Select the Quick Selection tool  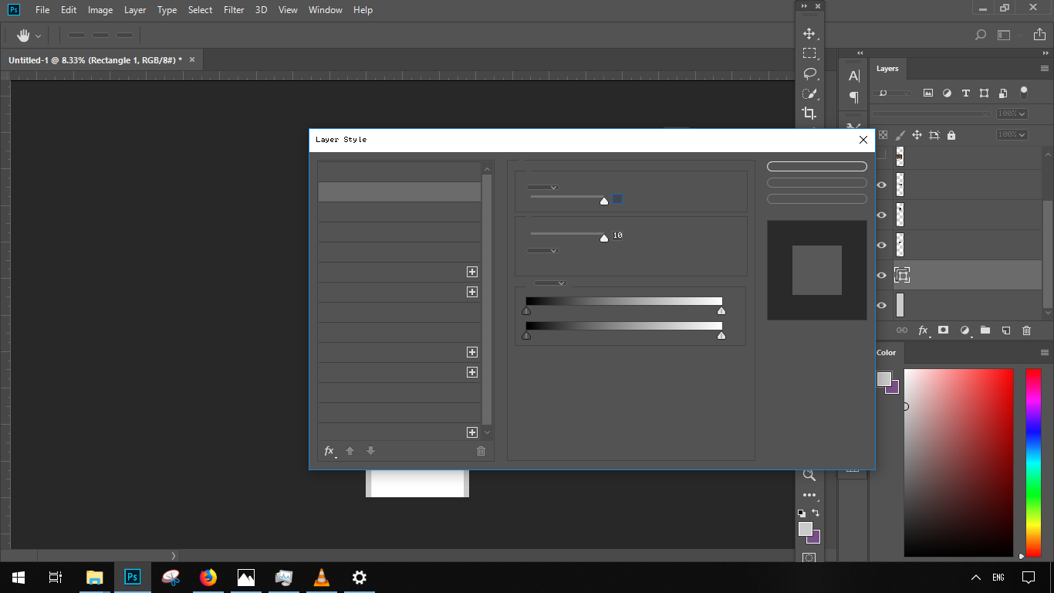pos(809,93)
